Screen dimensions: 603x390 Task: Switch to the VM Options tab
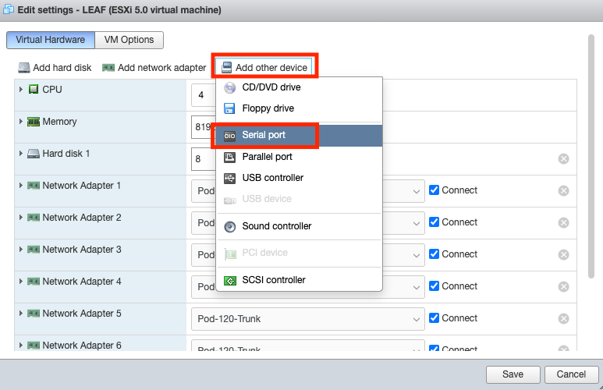(129, 40)
